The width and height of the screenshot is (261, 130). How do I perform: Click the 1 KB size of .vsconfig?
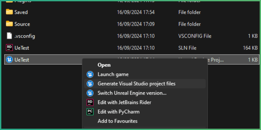point(253,36)
